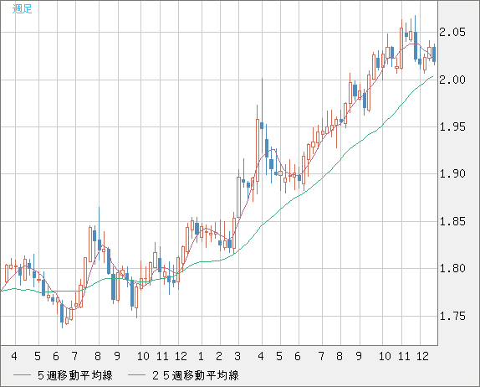480x387 pixels.
Task: Click the 5週移動平均線 legend text
Action: pos(75,375)
